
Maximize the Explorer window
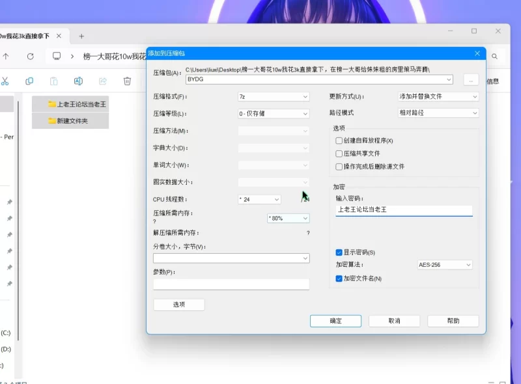(x=474, y=31)
